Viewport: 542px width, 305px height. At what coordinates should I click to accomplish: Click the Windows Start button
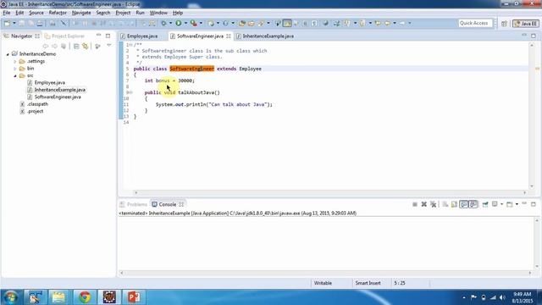click(11, 297)
